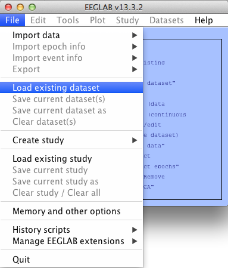Screen dimensions: 228x268
Task: Select Quit from the File menu
Action: click(x=71, y=260)
